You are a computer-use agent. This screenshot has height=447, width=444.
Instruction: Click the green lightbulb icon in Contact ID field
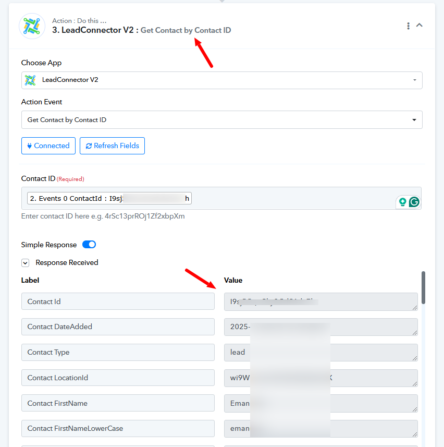click(402, 202)
